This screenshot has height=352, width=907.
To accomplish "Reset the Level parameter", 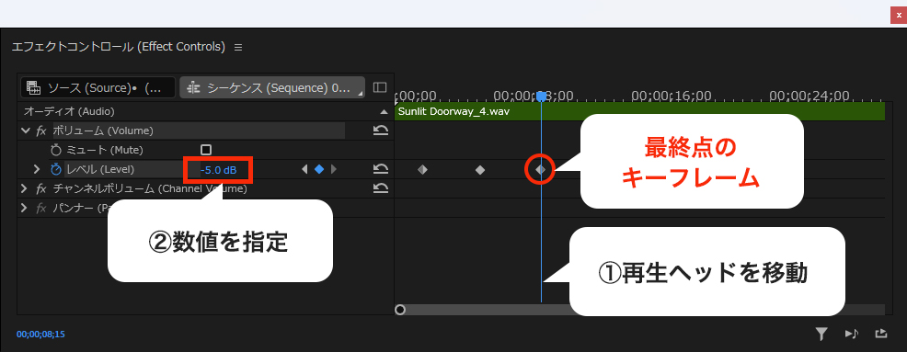I will click(380, 169).
